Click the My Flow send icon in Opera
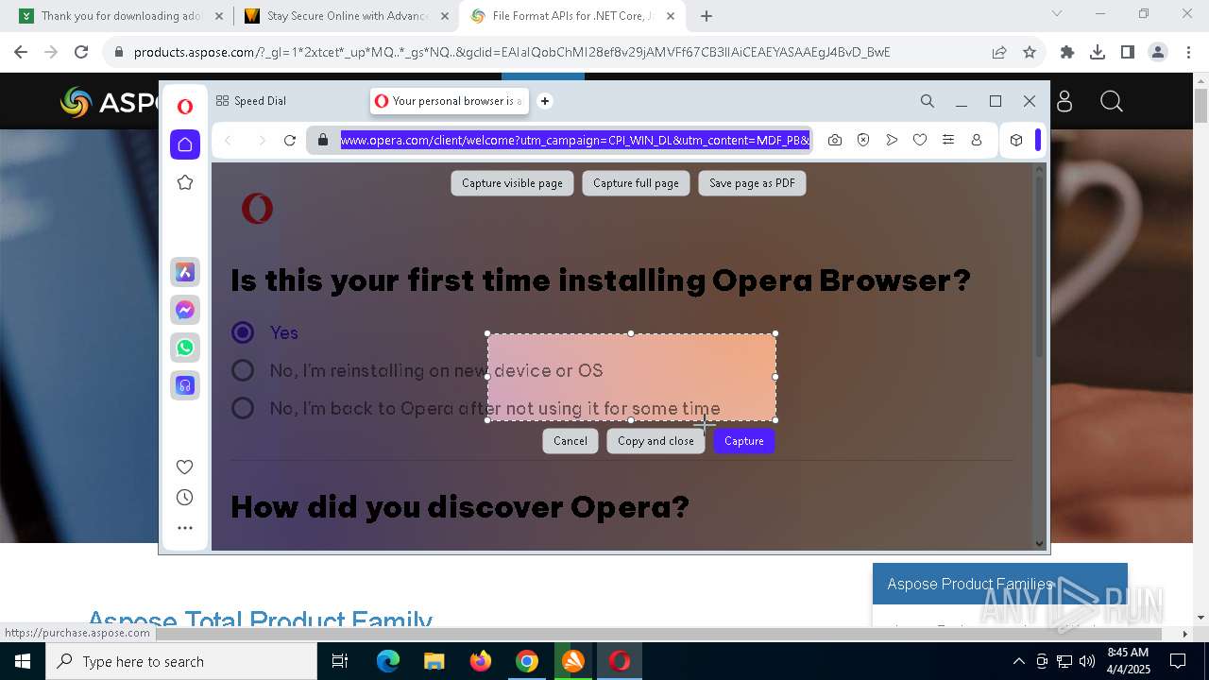 pyautogui.click(x=892, y=140)
